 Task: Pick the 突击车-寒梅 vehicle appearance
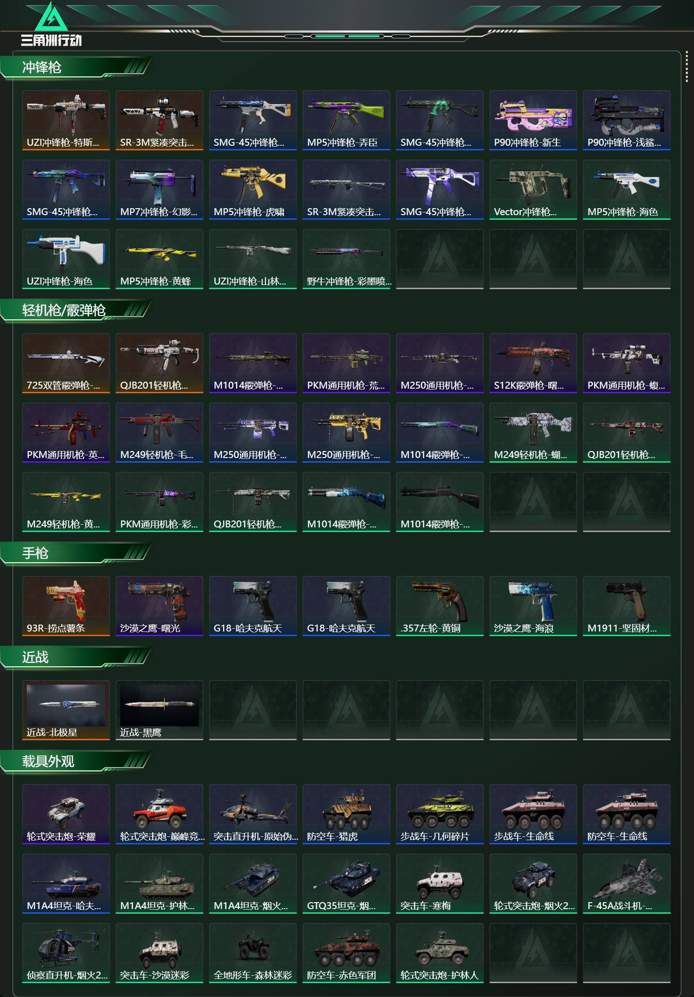(440, 884)
